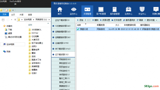The image size is (160, 90).
Task: Select 网络游戏(20) category in sidebar
Action: pyautogui.click(x=63, y=59)
